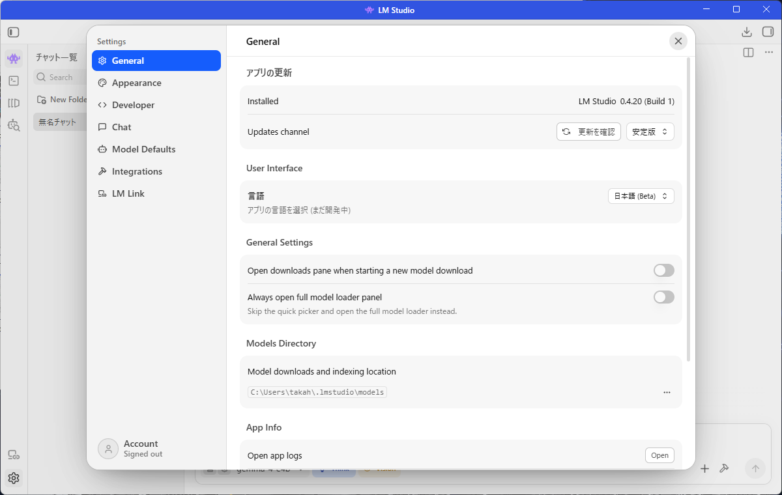Screen dimensions: 782x495
Task: Switch to the Developer settings tab
Action: pos(156,105)
